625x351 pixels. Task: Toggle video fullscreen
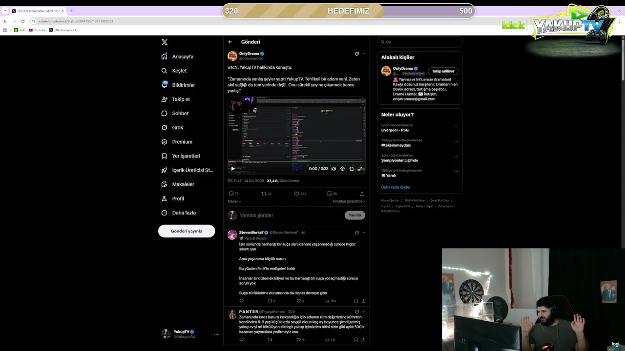tap(360, 169)
